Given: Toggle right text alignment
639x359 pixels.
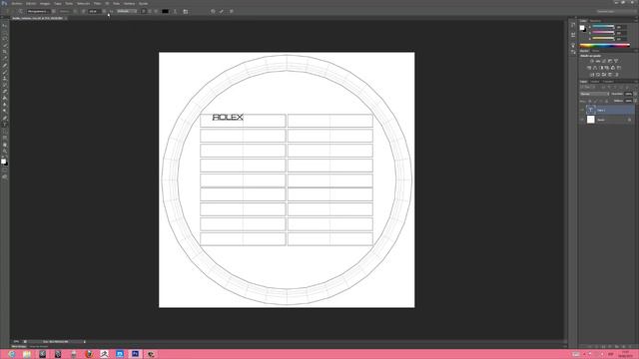Looking at the screenshot, I should [156, 11].
